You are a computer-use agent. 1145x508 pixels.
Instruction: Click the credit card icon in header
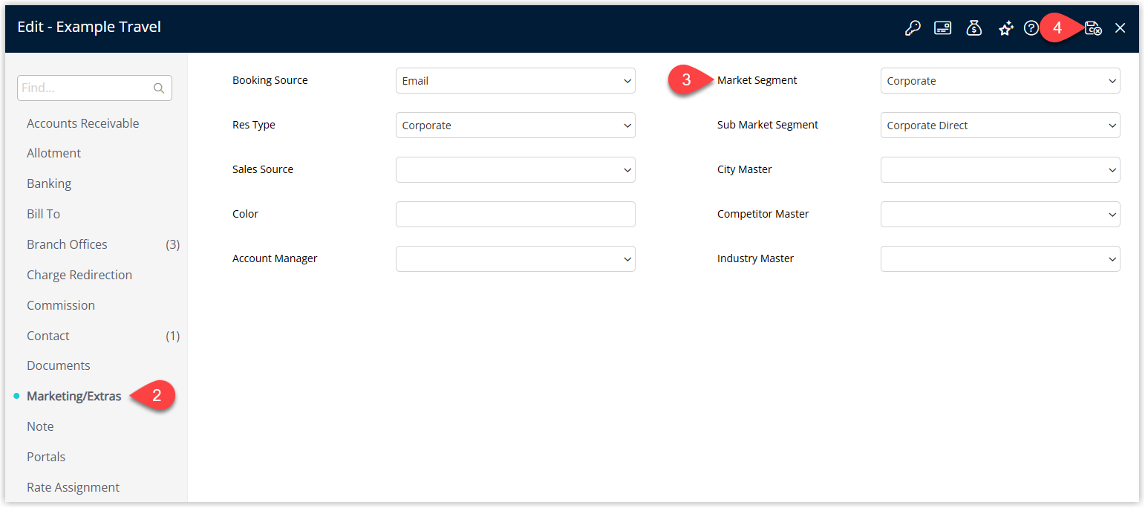943,28
